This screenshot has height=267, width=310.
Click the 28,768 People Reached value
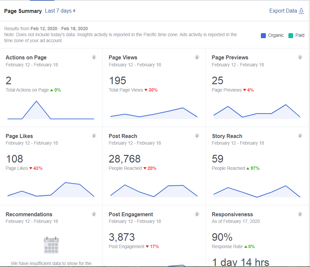(124, 159)
